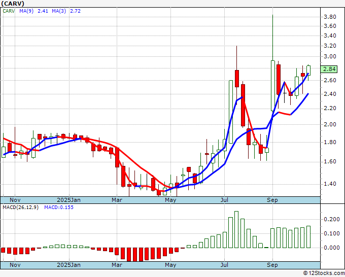
Task: Click the MACD: 0.155 value label
Action: click(x=58, y=207)
